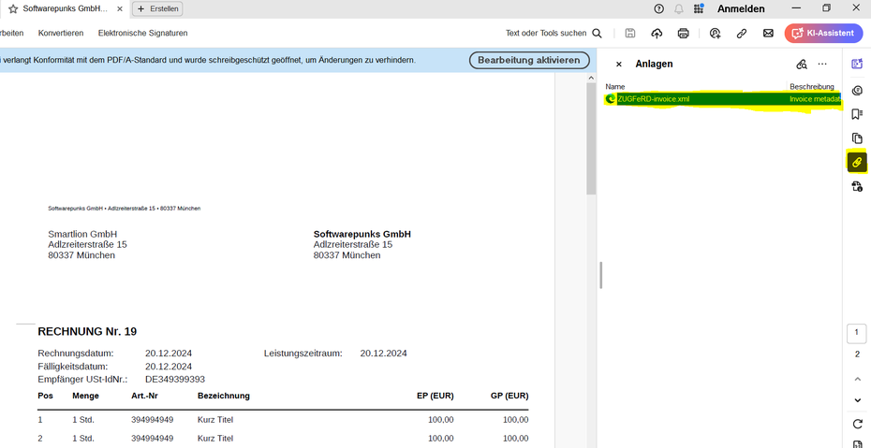Click the bold Softwarepunks GmbH sender name

(x=362, y=234)
